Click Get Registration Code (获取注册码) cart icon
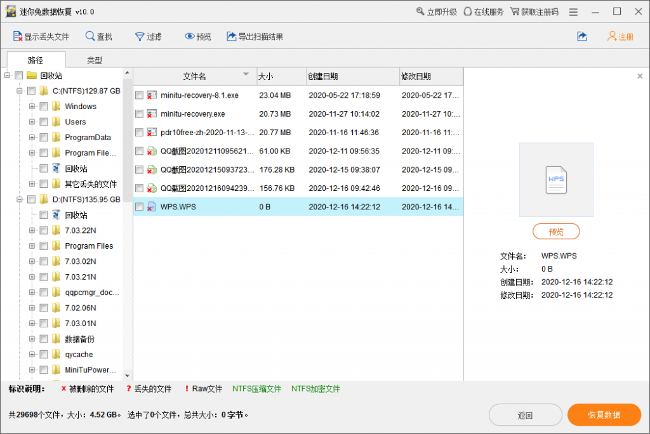Viewport: 650px width, 434px height. coord(514,11)
